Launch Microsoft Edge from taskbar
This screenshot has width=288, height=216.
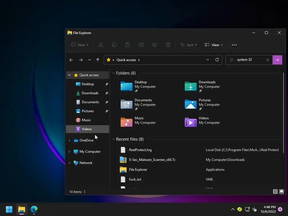click(x=34, y=209)
